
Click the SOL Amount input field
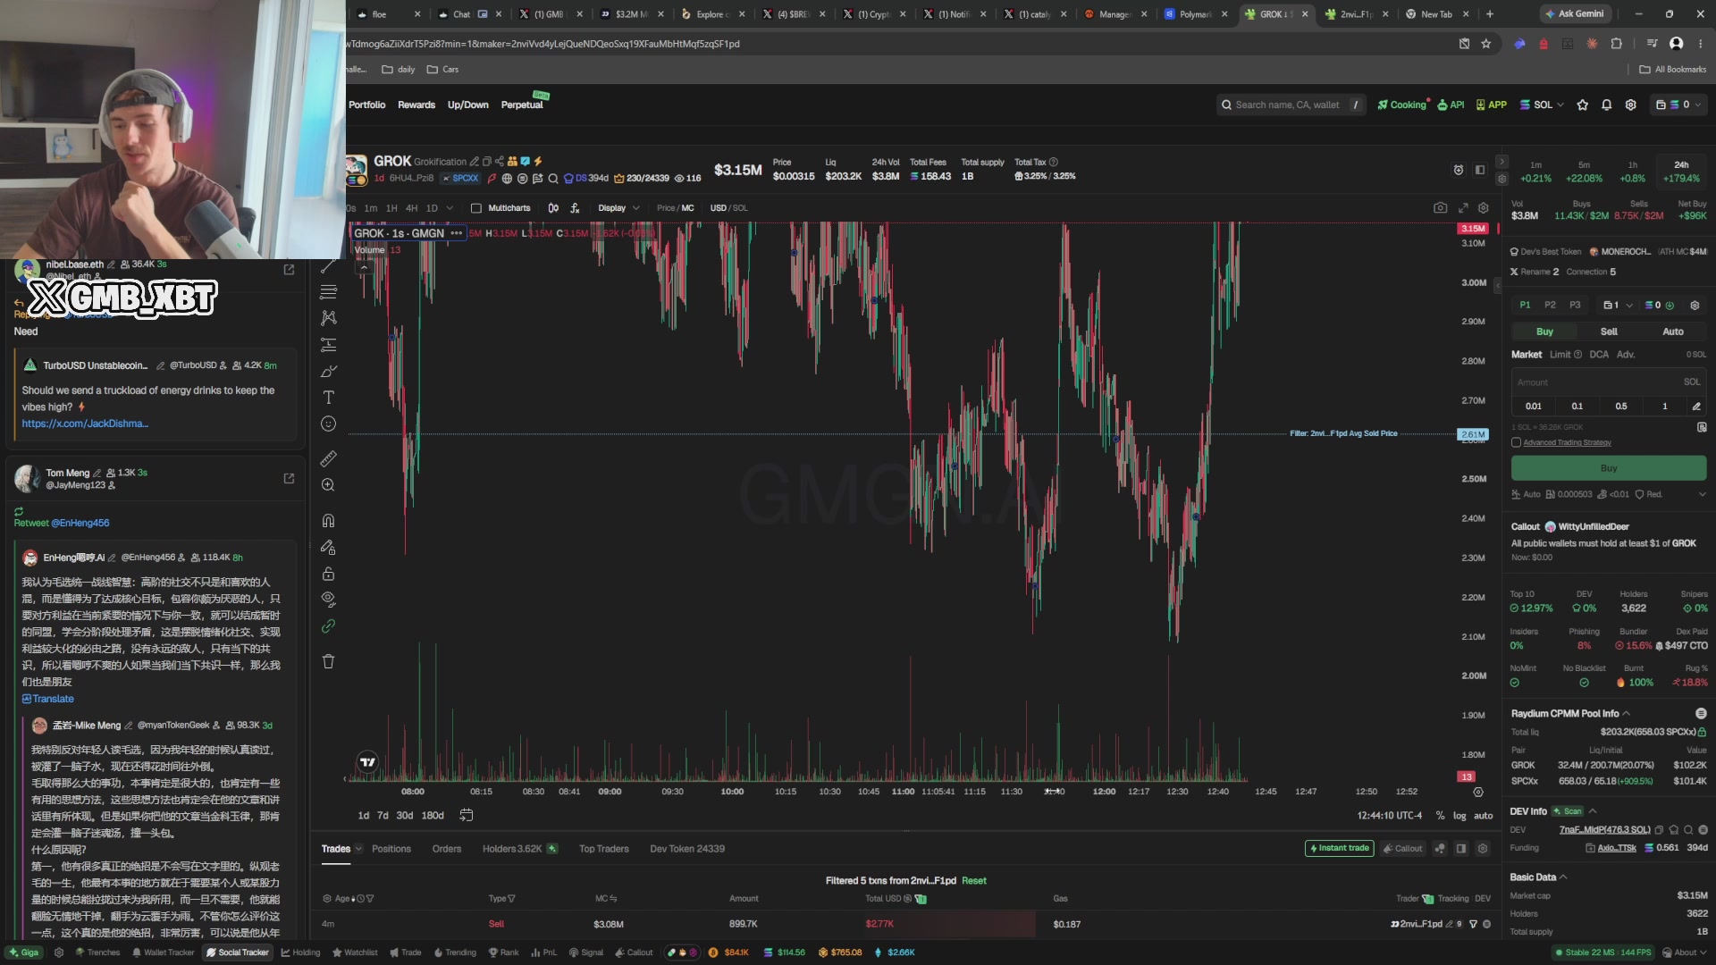1609,382
